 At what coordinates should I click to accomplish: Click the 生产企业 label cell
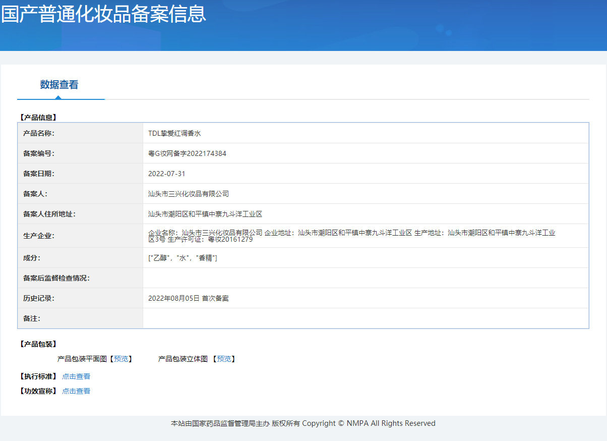click(x=80, y=236)
